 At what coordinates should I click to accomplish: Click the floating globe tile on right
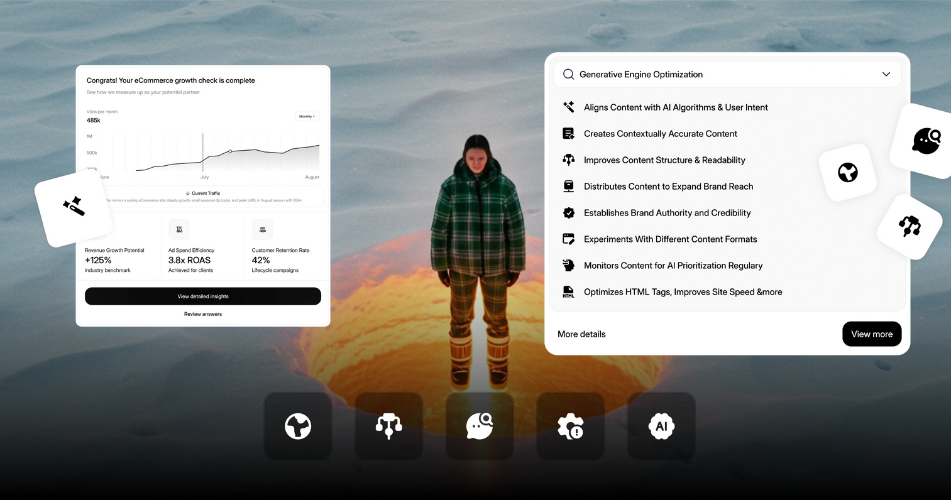pos(847,172)
